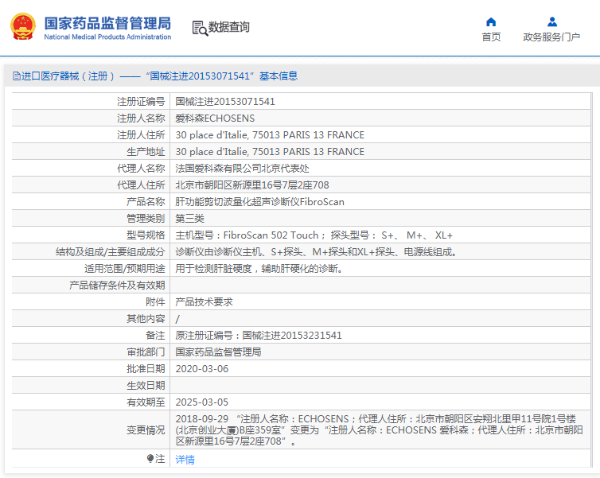Click the 注册证编号 row label
Image resolution: width=600 pixels, height=478 pixels.
(141, 101)
